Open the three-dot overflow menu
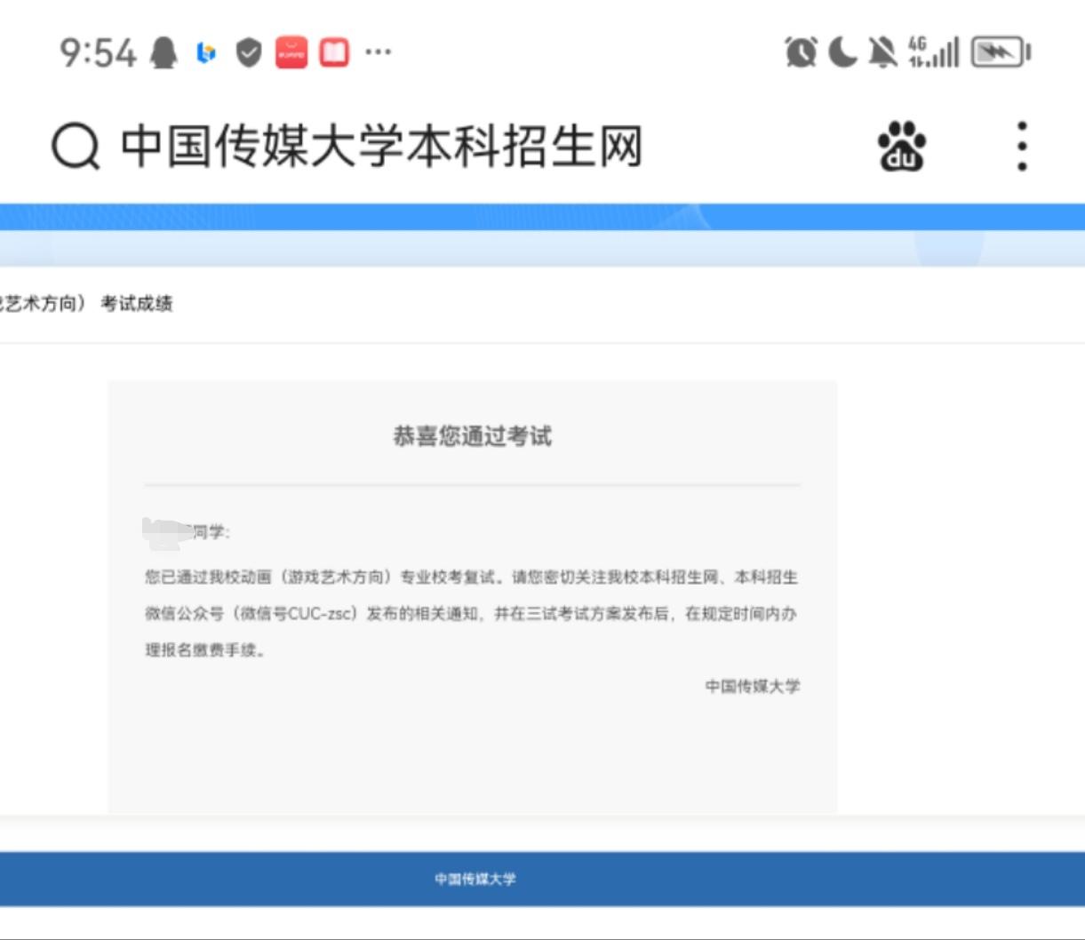 (1022, 147)
